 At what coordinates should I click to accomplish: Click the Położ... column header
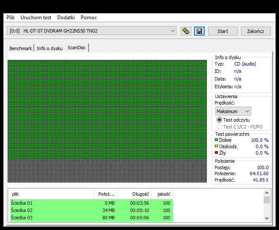106,194
